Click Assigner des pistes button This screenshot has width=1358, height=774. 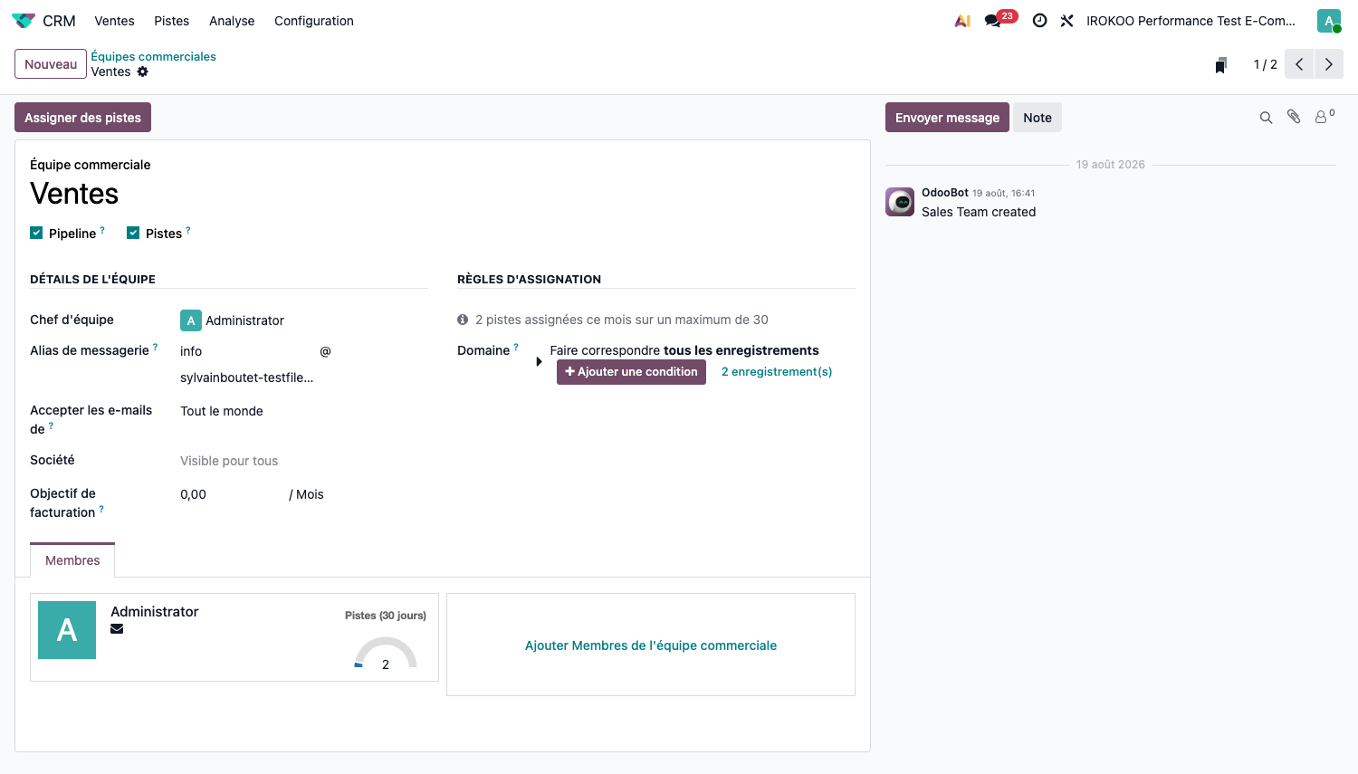(82, 118)
